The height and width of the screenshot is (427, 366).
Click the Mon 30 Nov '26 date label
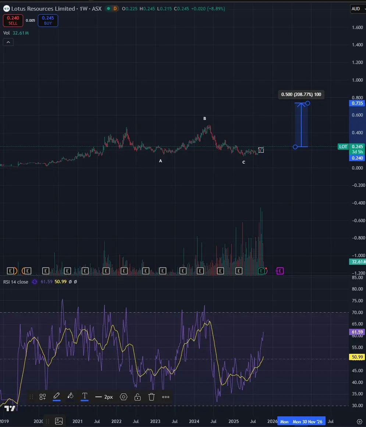point(308,421)
